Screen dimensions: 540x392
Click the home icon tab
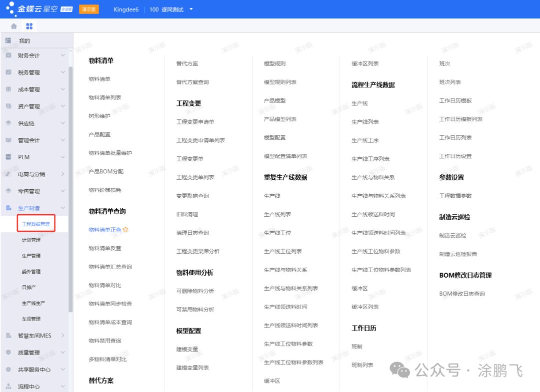tap(14, 26)
